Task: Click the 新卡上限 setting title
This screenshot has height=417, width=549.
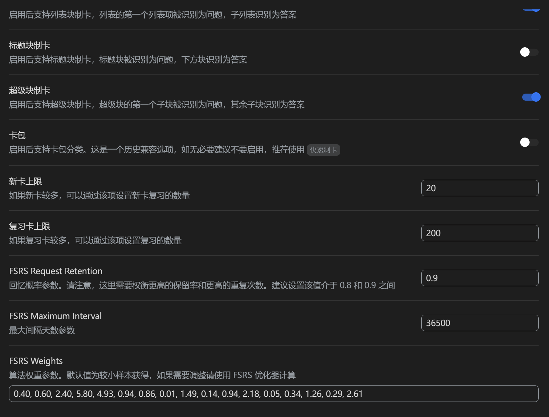Action: coord(26,181)
